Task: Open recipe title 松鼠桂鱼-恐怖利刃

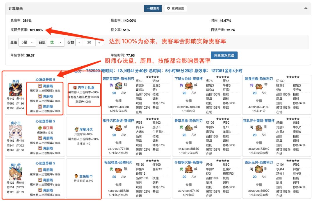Action: pyautogui.click(x=118, y=162)
